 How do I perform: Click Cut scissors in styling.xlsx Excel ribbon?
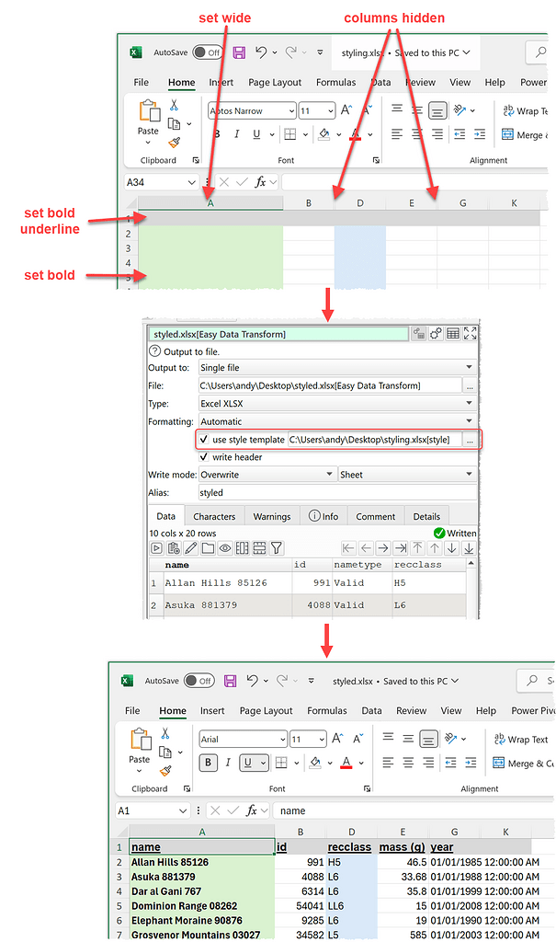(x=174, y=105)
